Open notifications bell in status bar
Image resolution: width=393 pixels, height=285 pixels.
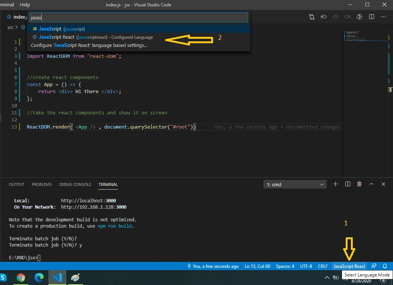coord(385,266)
